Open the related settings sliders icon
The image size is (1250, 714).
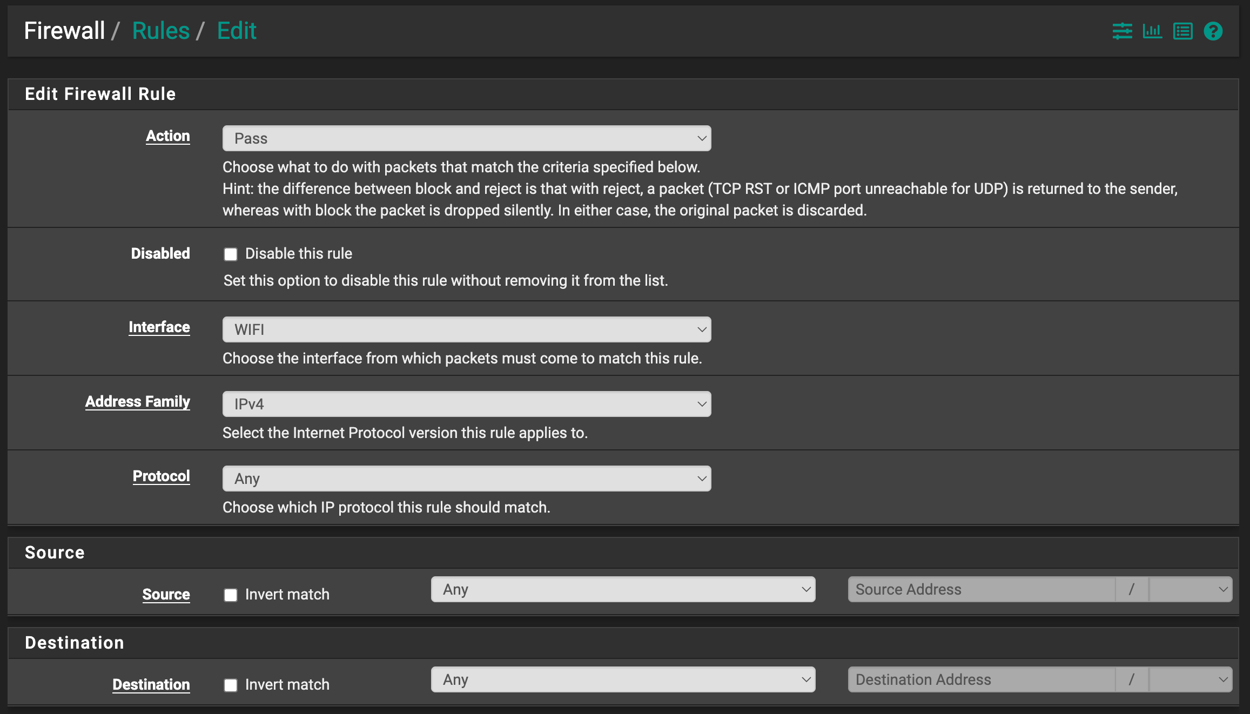pyautogui.click(x=1122, y=31)
